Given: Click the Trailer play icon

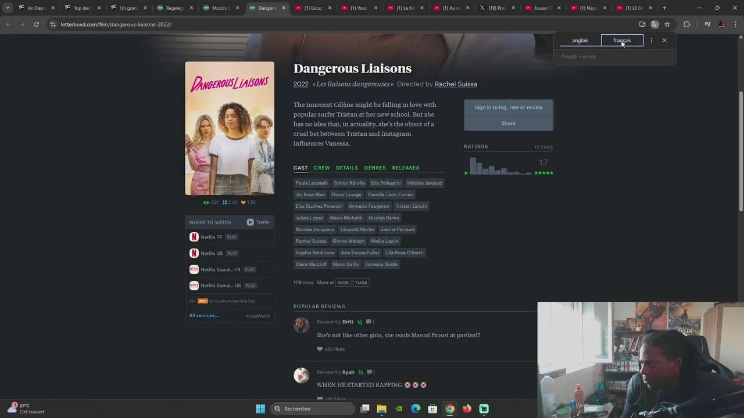Looking at the screenshot, I should tap(250, 222).
